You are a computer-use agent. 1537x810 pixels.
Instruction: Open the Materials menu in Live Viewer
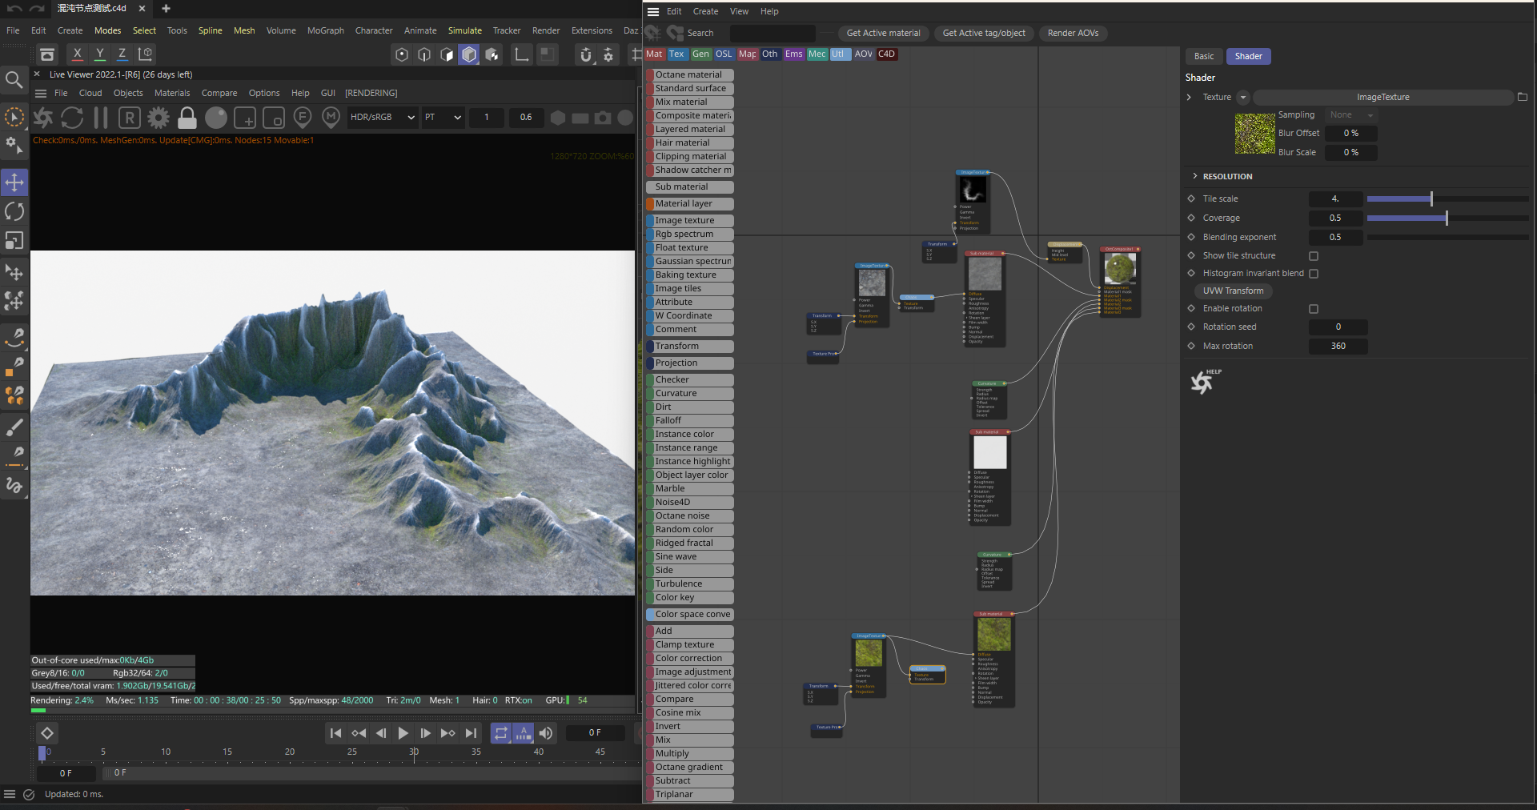click(172, 93)
